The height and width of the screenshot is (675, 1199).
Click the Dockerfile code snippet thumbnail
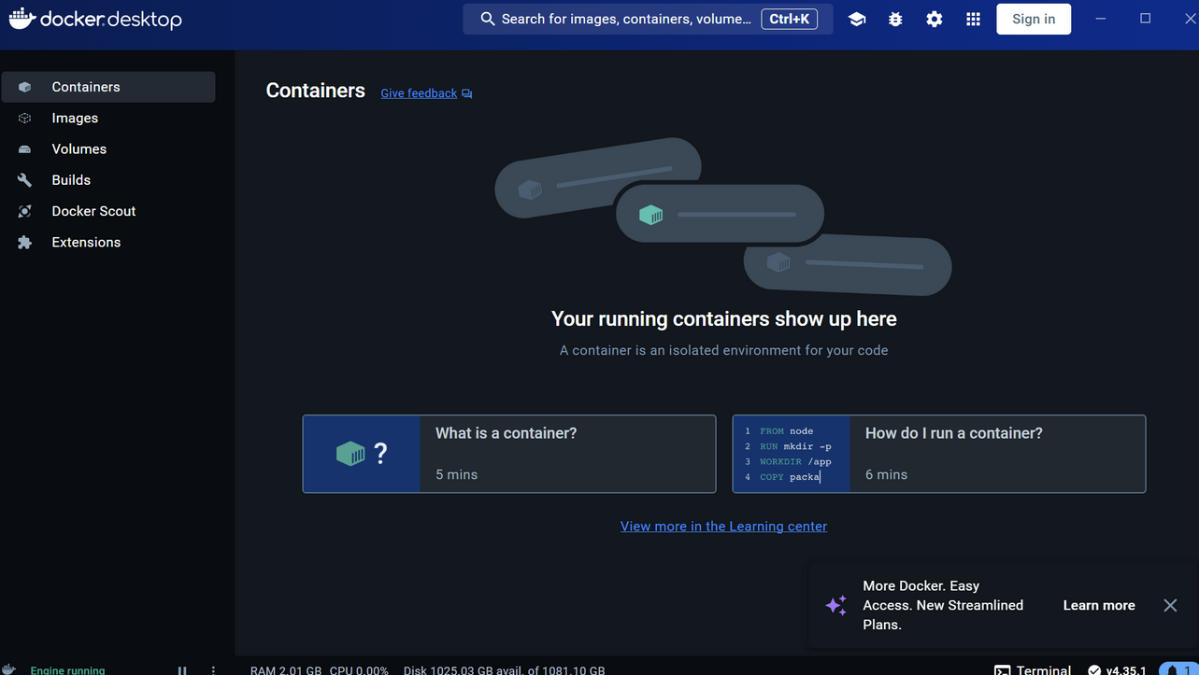792,454
